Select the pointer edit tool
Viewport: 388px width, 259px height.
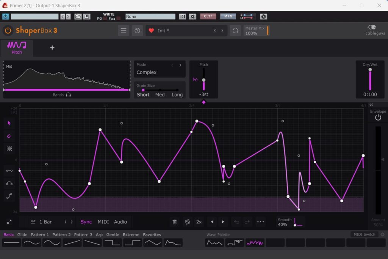click(9, 123)
